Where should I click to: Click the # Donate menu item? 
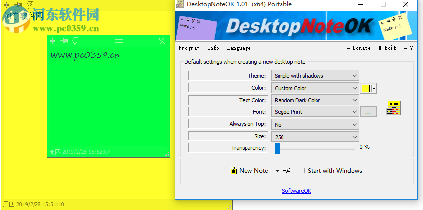pyautogui.click(x=359, y=48)
